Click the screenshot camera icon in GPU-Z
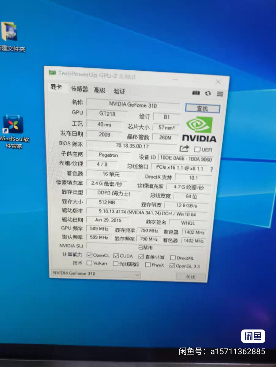276x367 pixels. tap(196, 93)
